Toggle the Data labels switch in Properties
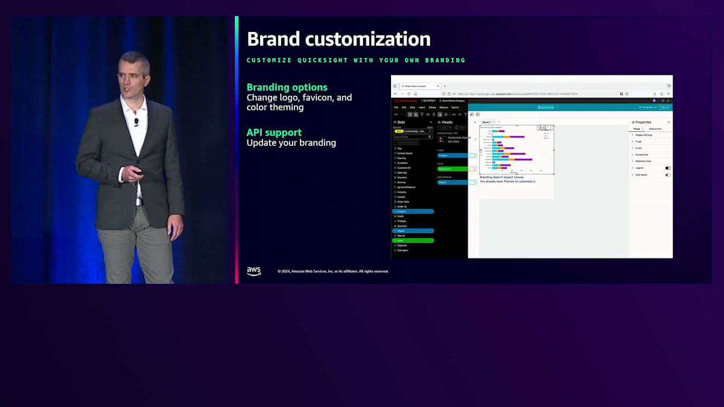Screen dimensions: 724x407 click(668, 175)
